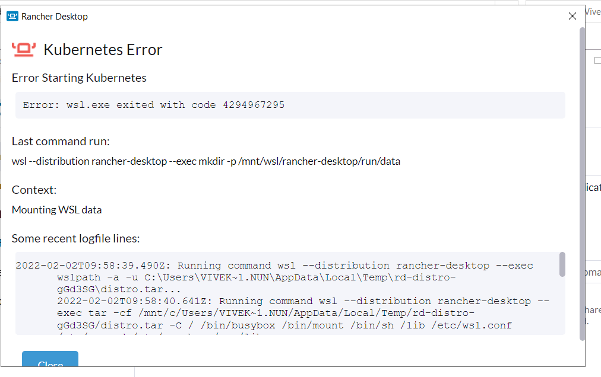Dismiss the dialog with the X button
Image resolution: width=601 pixels, height=377 pixels.
click(x=572, y=16)
